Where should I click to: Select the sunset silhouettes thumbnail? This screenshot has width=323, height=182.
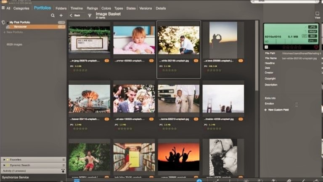pos(179,157)
